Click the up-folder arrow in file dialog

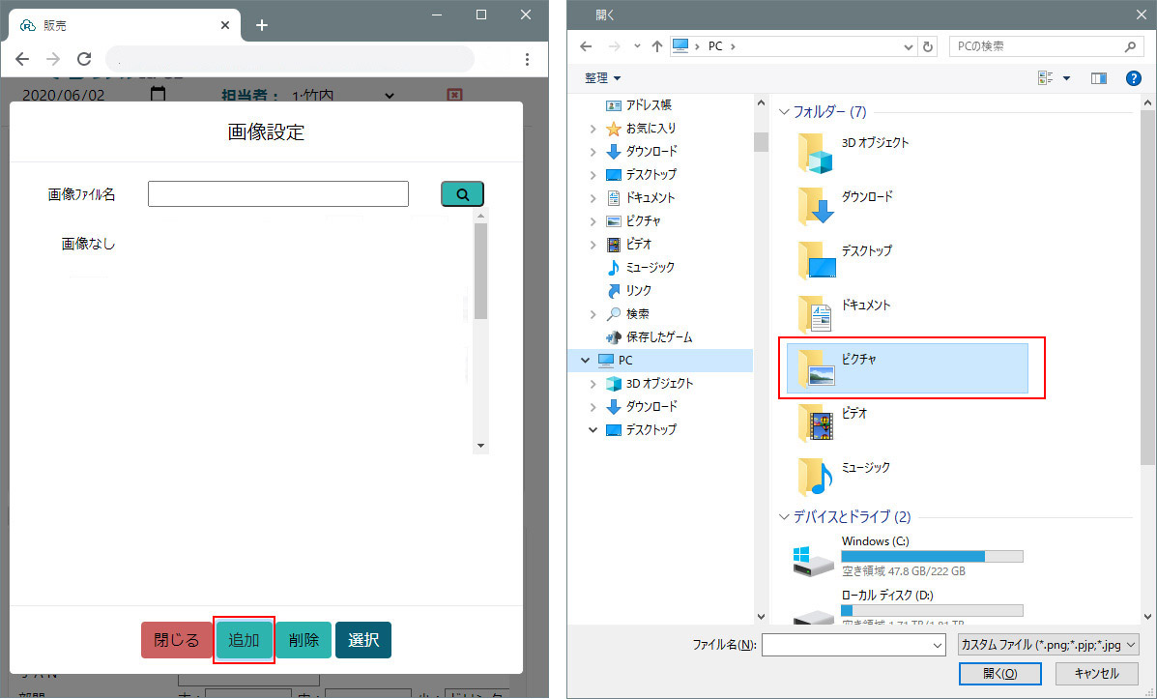click(x=656, y=46)
